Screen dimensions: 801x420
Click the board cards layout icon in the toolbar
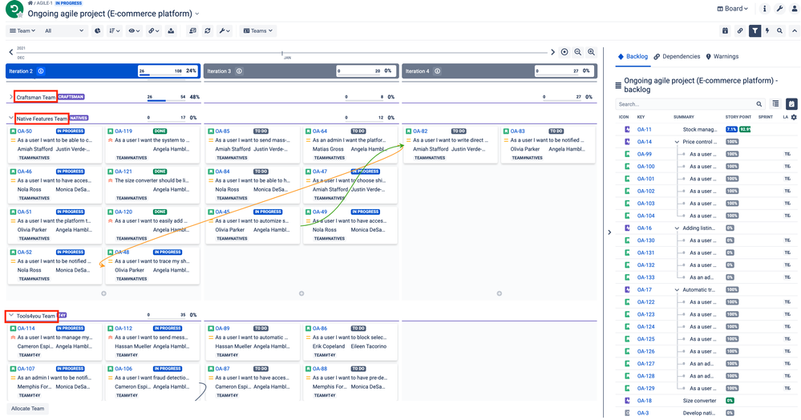point(192,30)
